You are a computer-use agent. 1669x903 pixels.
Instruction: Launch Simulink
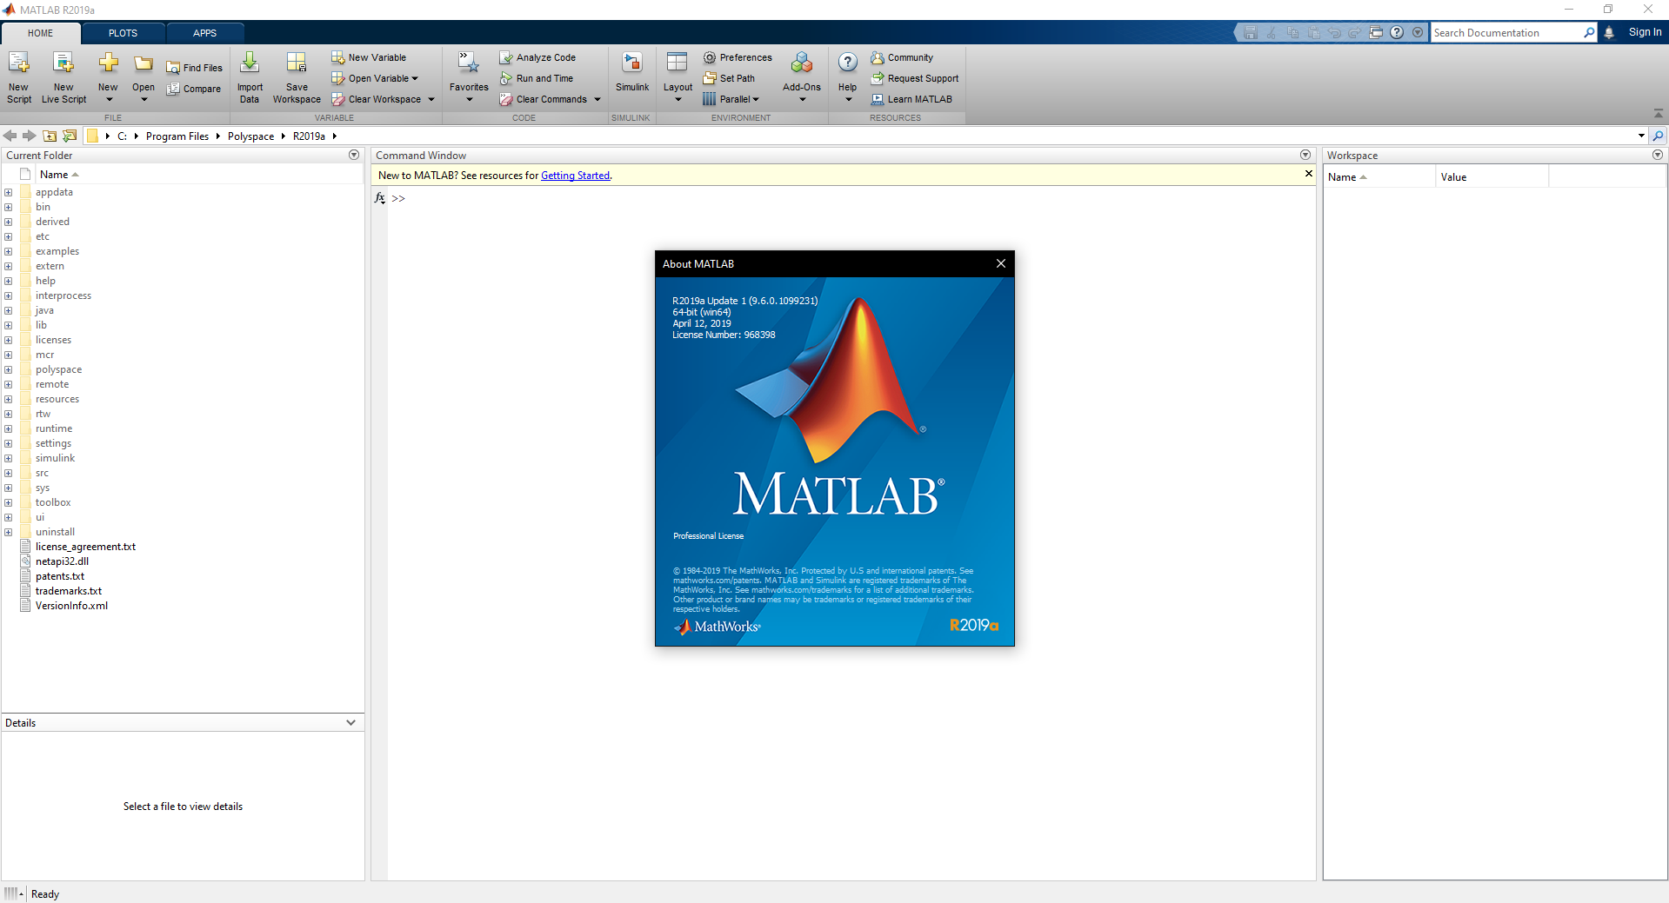pos(632,73)
